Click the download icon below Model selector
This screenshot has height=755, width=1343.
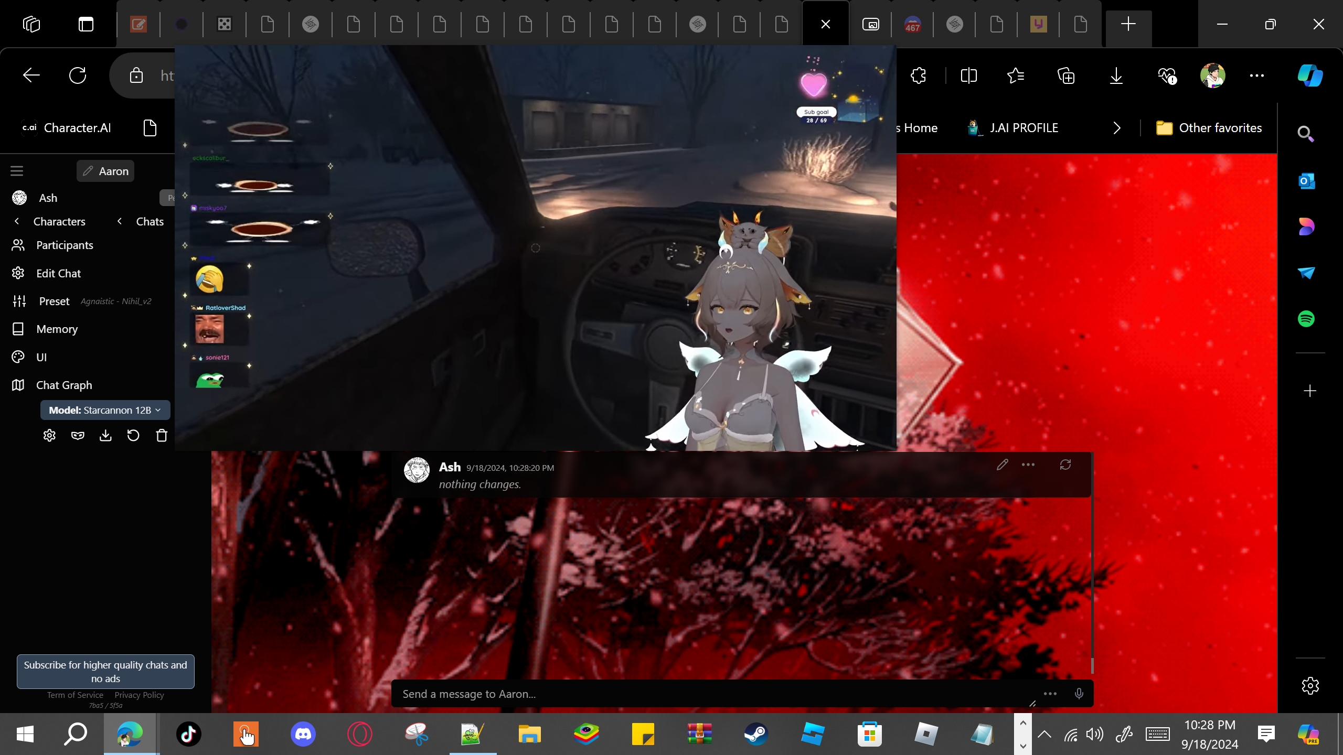coord(105,435)
